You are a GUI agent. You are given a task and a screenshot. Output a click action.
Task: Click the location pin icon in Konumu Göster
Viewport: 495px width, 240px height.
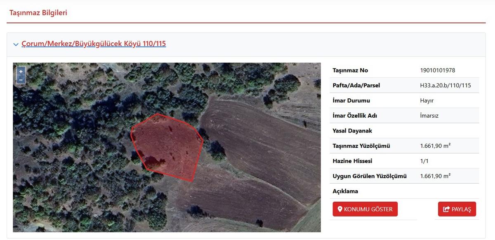click(x=340, y=209)
